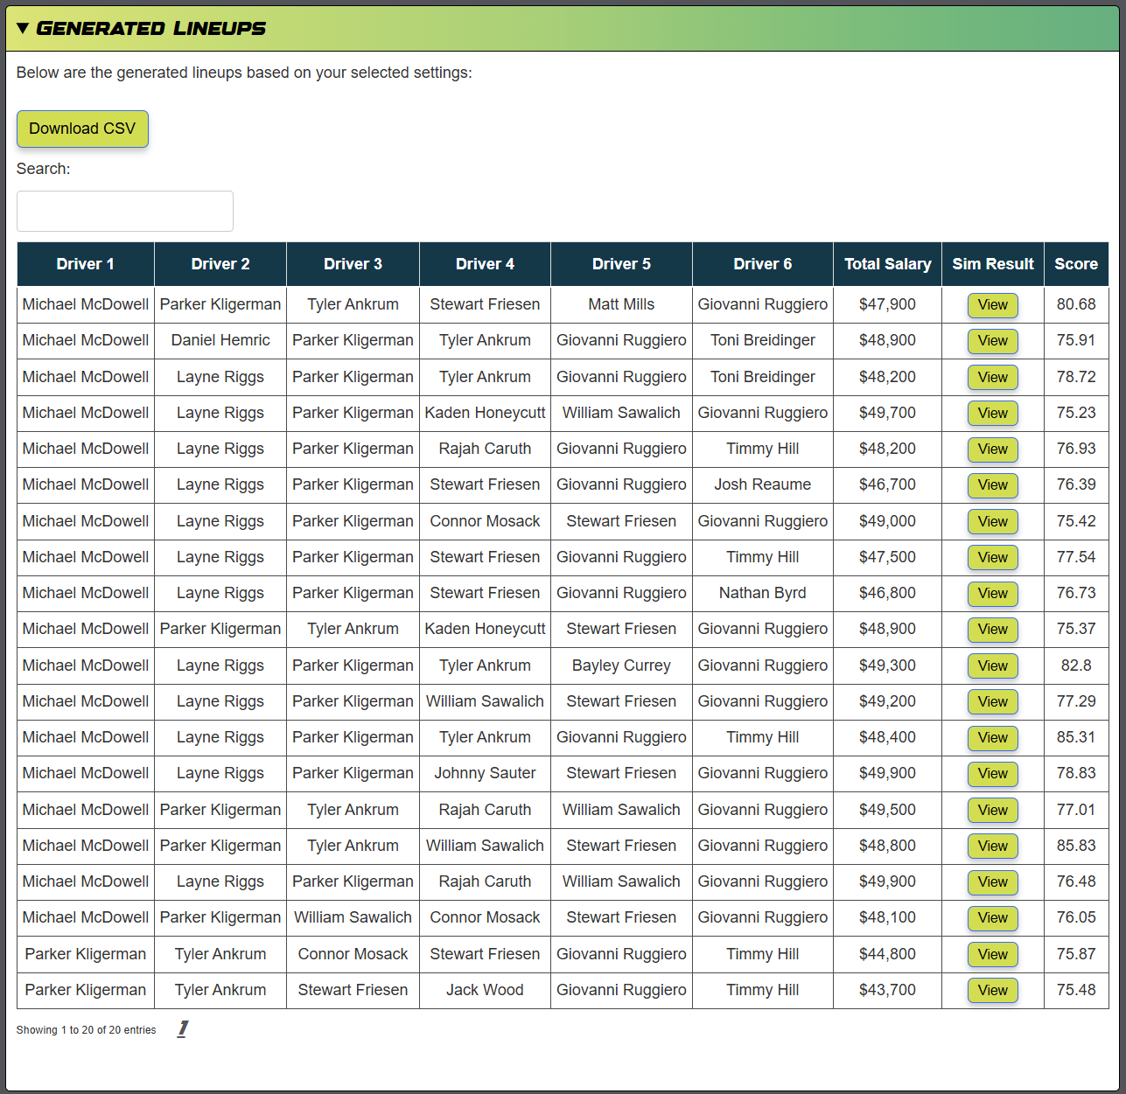Screen dimensions: 1126x1094
Task: View sim result for 78.83 score lineup
Action: 993,774
